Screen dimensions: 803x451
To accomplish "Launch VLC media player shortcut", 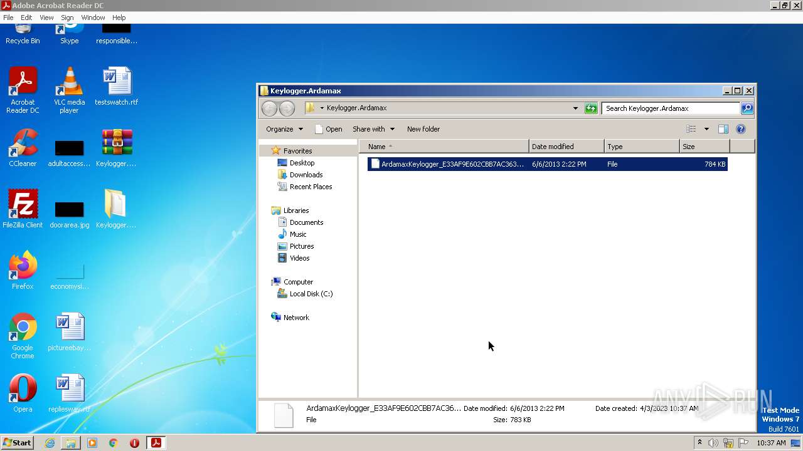I will coord(69,90).
